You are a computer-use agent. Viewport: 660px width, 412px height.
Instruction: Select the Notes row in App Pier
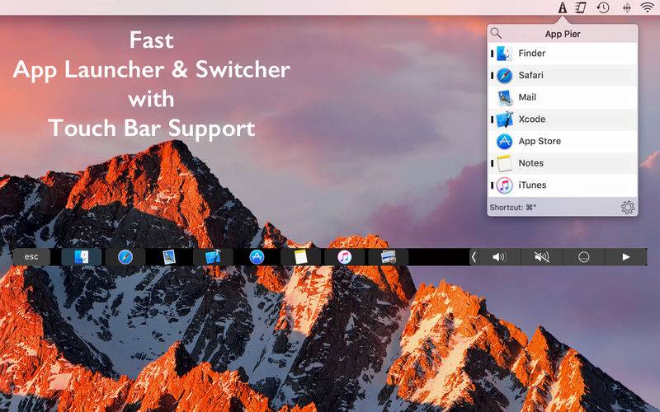tap(563, 162)
